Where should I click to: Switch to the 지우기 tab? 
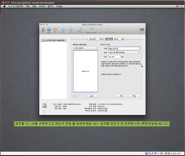101,39
